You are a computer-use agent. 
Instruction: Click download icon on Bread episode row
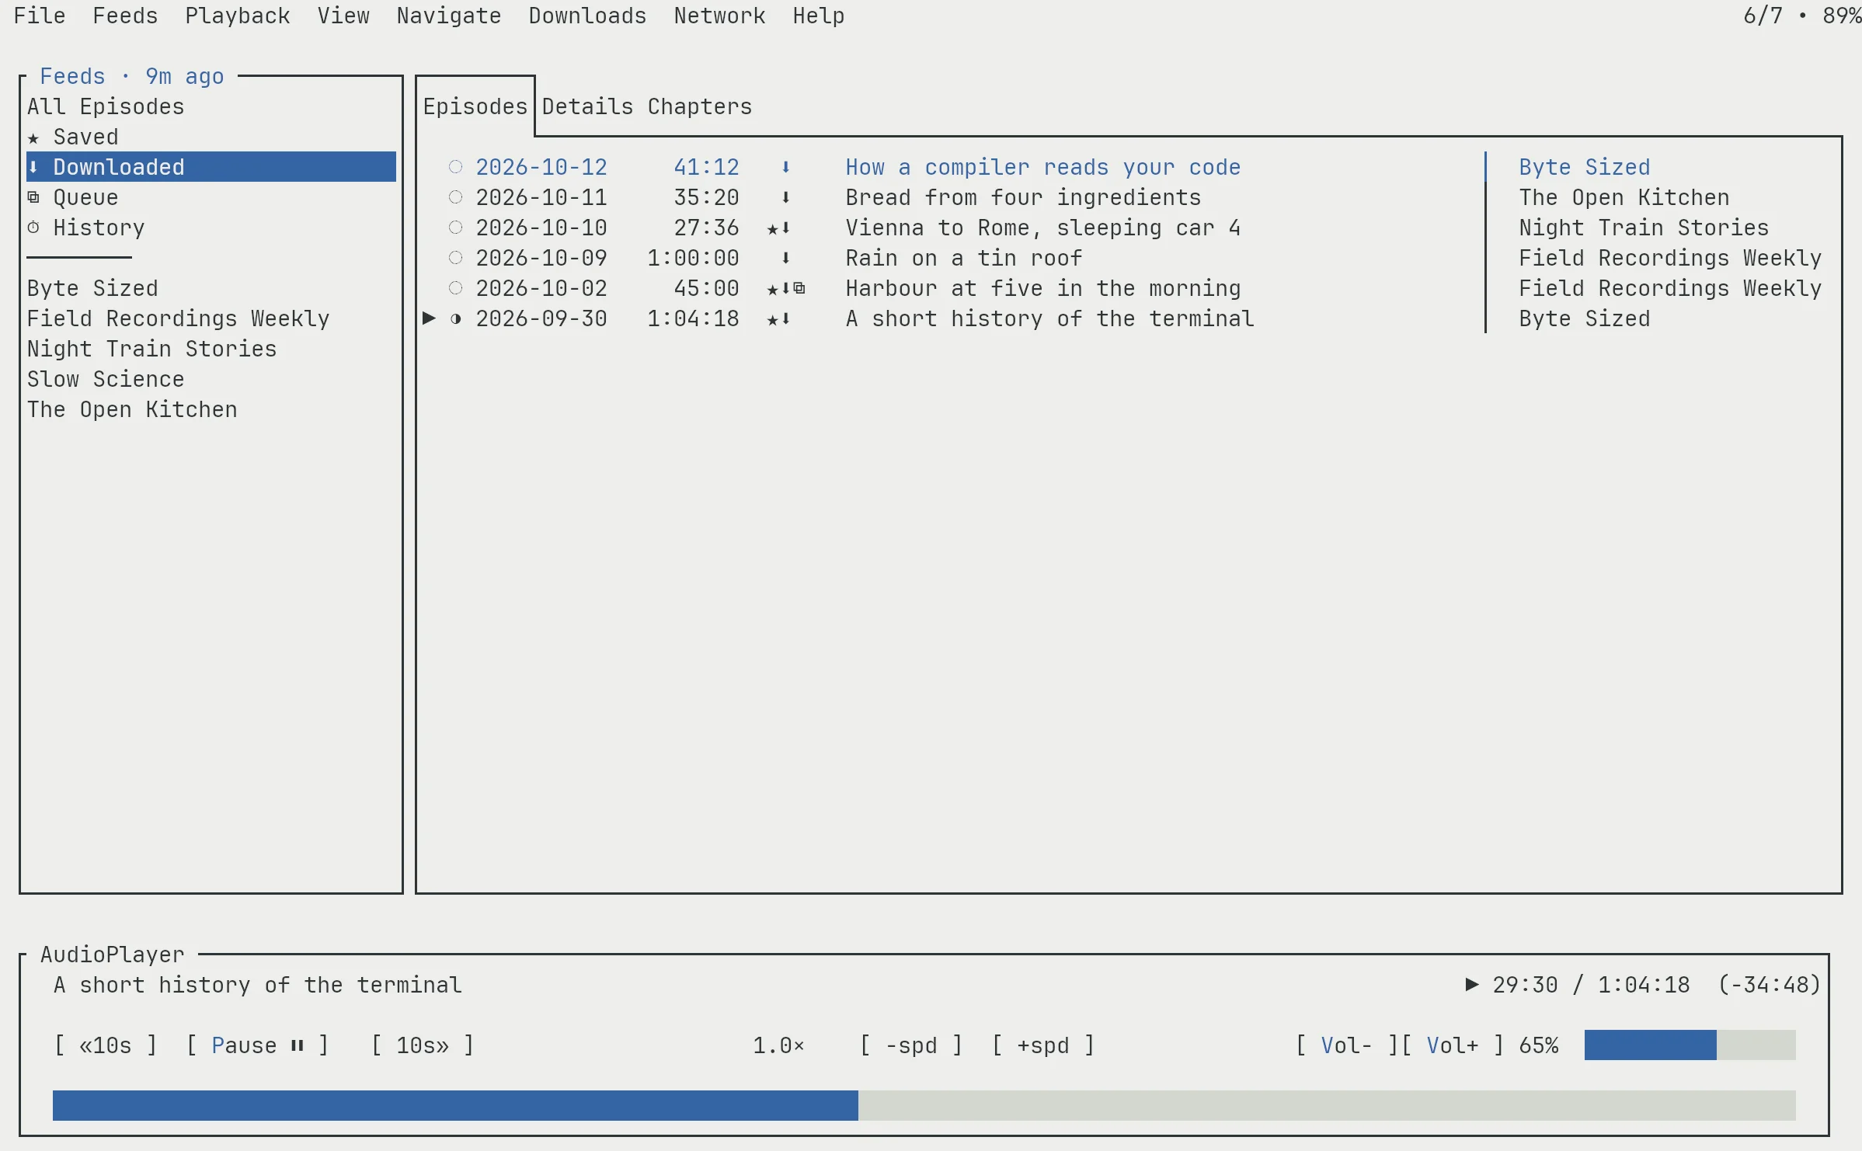[x=785, y=197]
